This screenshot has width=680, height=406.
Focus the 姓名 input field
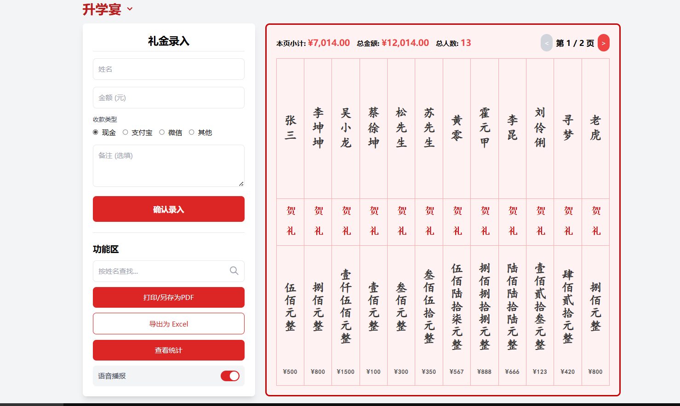(168, 69)
